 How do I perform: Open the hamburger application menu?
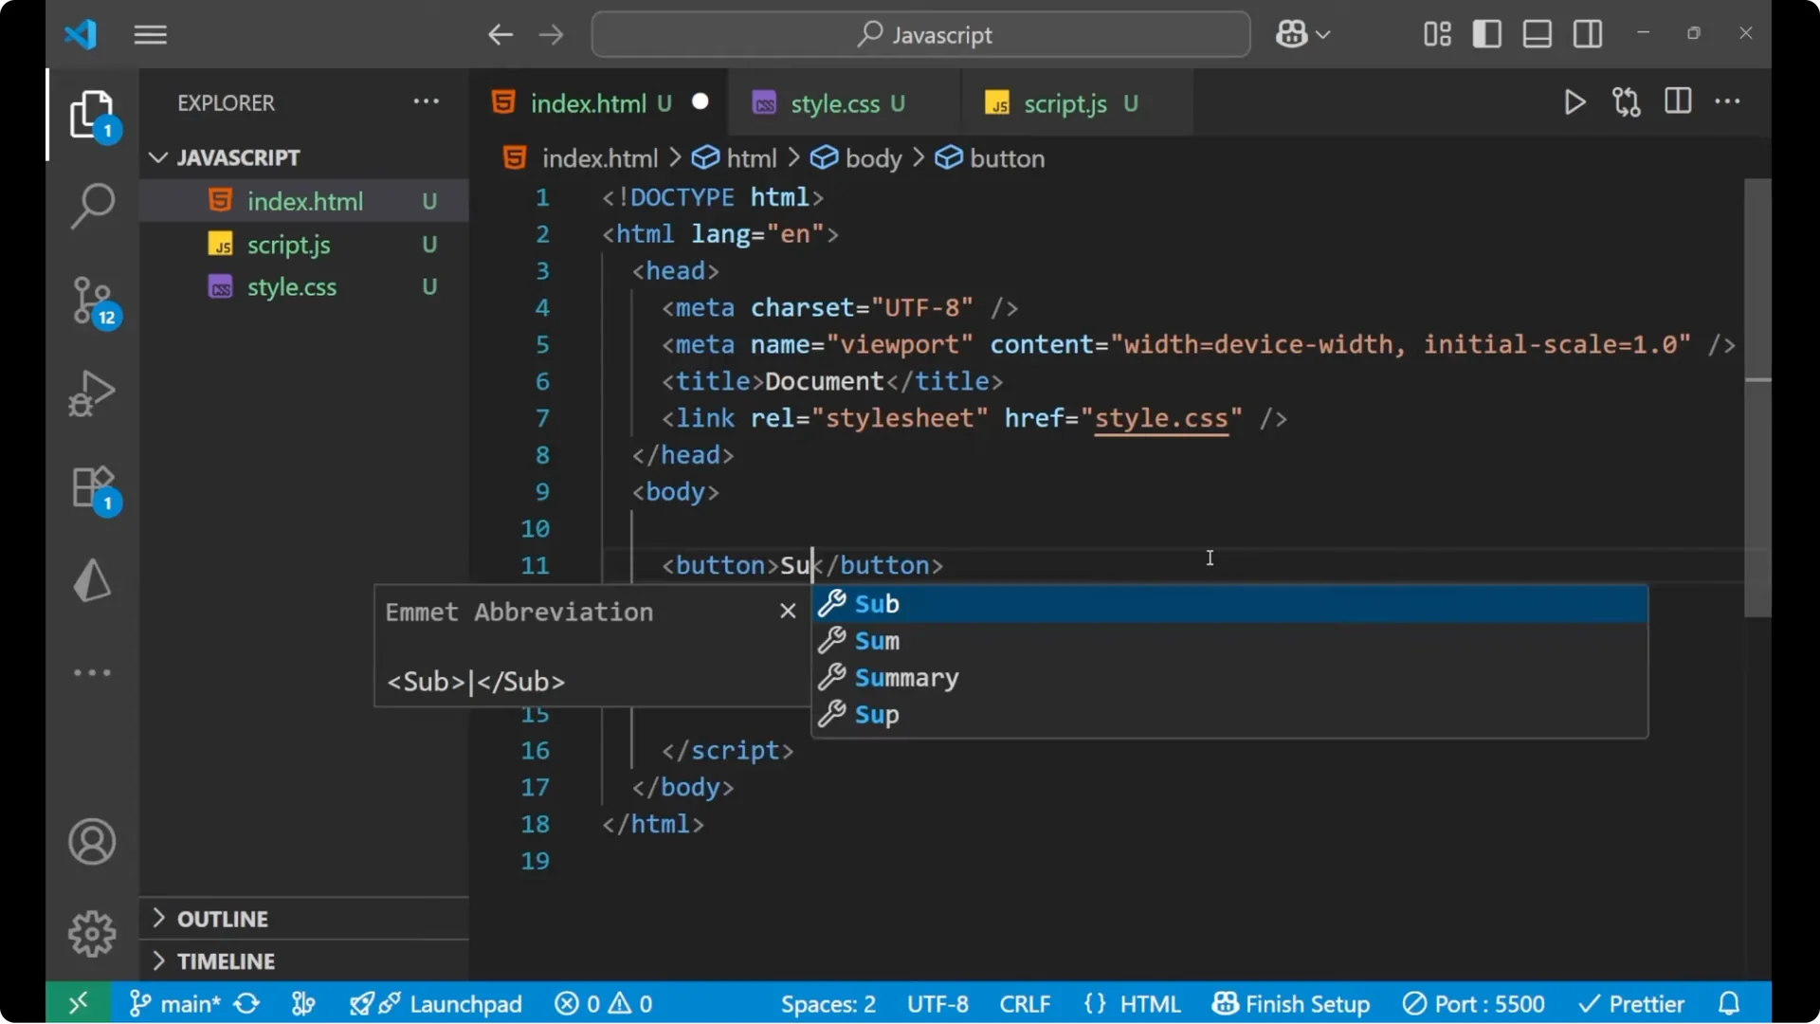[149, 34]
